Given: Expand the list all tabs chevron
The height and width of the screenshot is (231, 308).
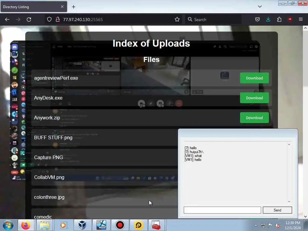Looking at the screenshot, I should pos(260,7).
